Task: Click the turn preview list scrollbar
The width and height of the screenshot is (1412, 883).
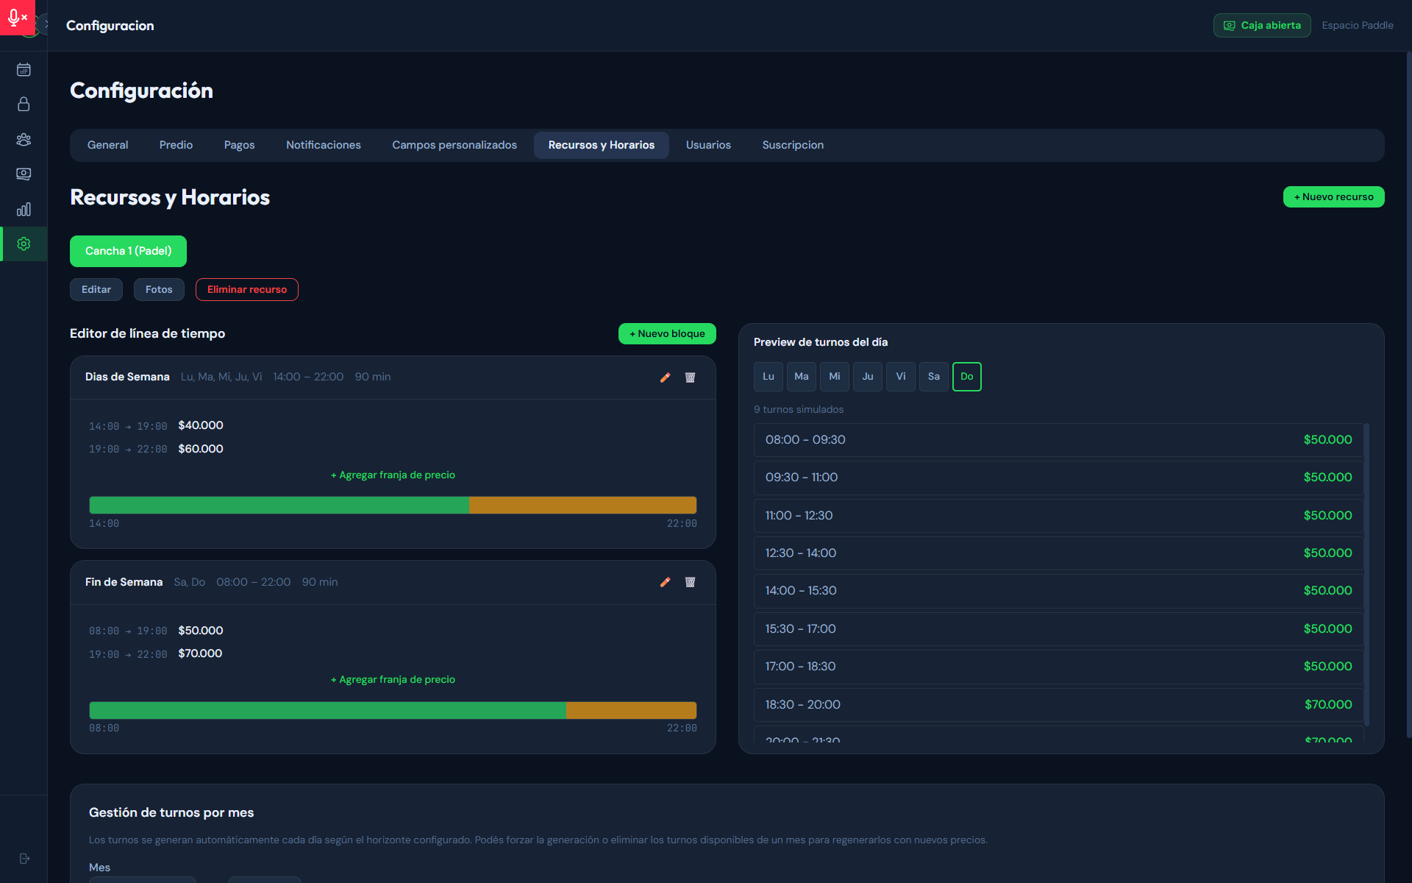Action: coord(1366,574)
